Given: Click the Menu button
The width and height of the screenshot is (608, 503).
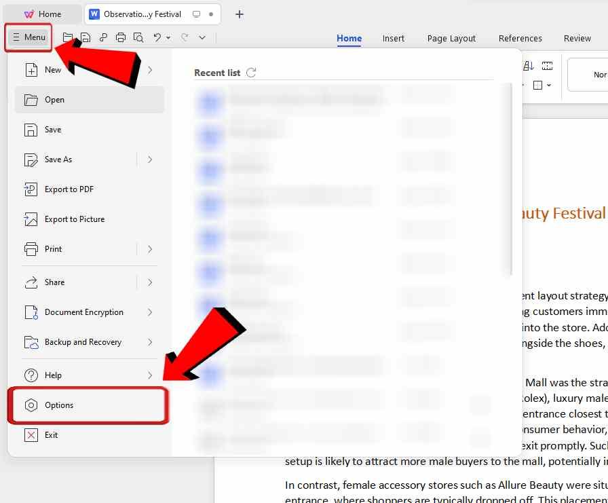Looking at the screenshot, I should [28, 37].
